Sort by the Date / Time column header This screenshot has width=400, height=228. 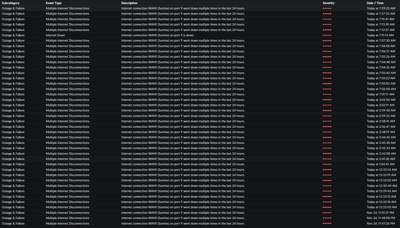click(375, 3)
